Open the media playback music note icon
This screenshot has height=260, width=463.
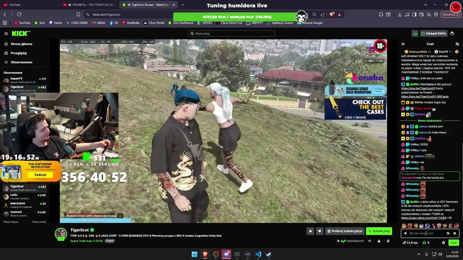[407, 14]
